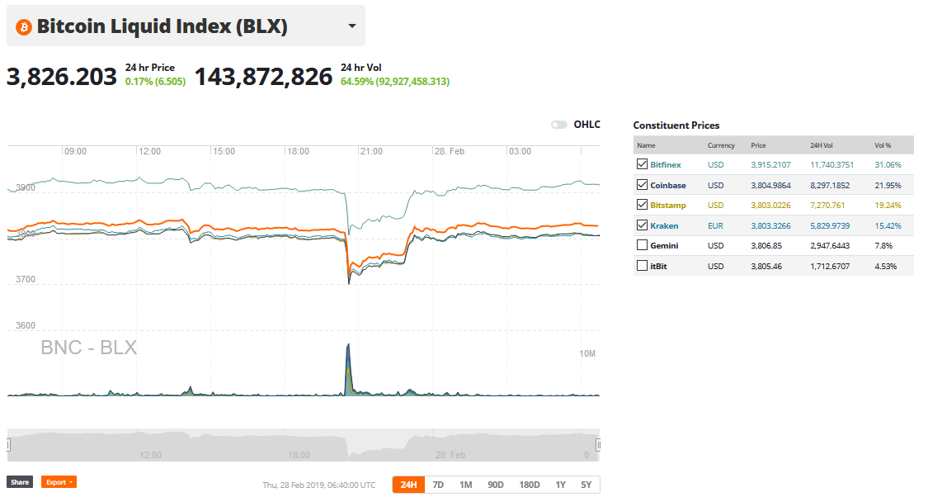Select the 1Y time range tab
The image size is (928, 497).
[560, 485]
